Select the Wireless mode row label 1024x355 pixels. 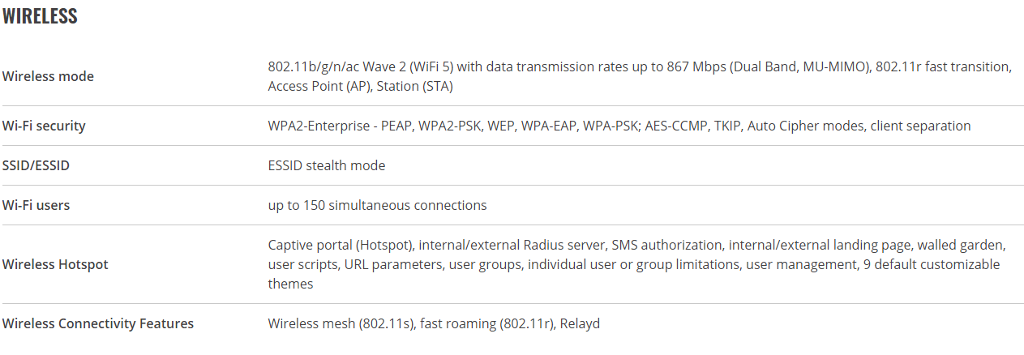click(48, 76)
